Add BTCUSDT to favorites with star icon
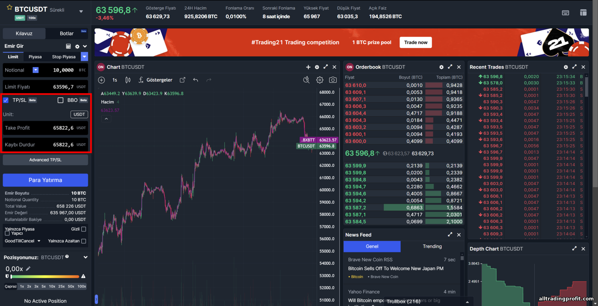Viewport: 598px width, 306px height. tap(10, 8)
